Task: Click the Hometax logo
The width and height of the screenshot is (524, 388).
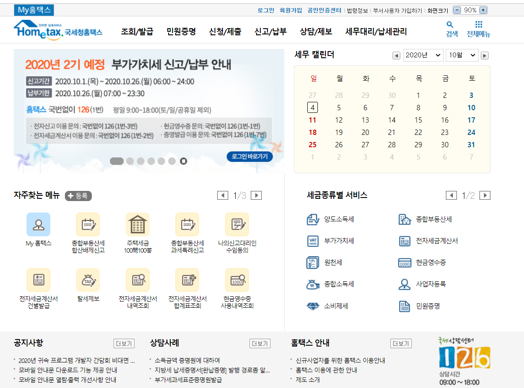Action: [58, 30]
